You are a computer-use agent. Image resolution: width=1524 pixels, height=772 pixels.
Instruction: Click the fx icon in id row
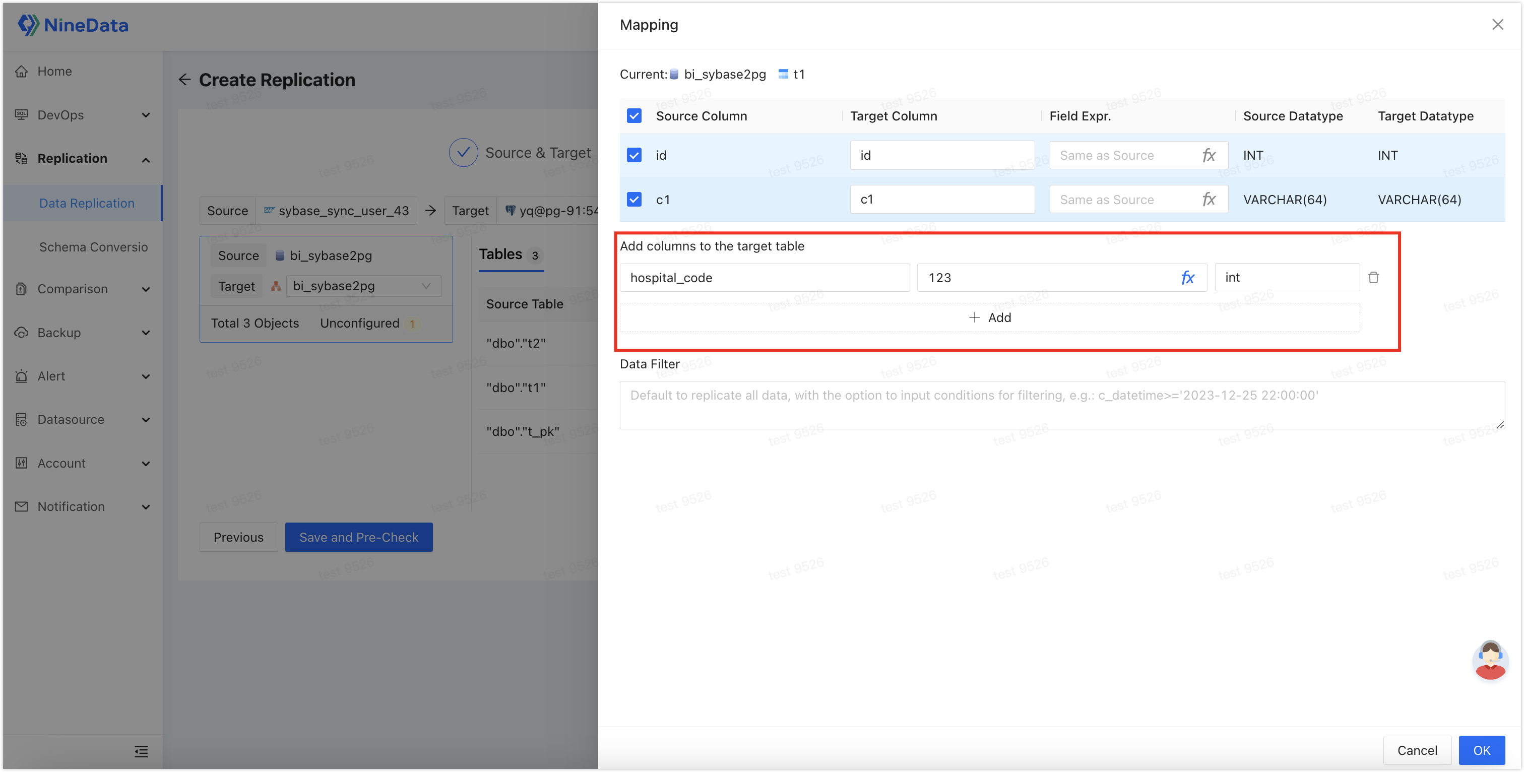[x=1208, y=155]
